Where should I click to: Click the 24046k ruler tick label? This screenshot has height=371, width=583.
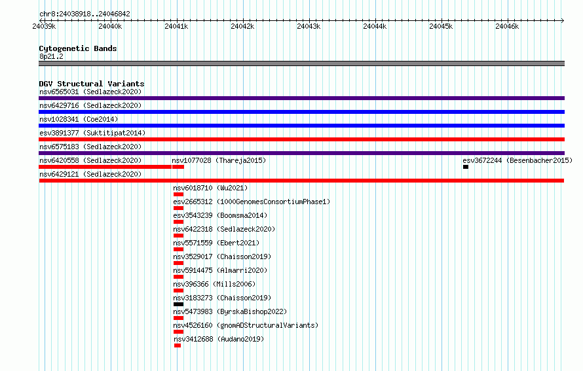[x=507, y=26]
